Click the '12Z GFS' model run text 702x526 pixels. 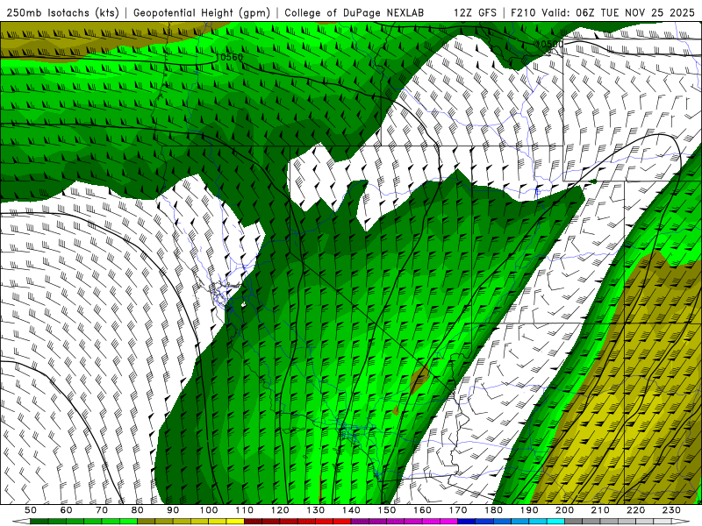475,12
